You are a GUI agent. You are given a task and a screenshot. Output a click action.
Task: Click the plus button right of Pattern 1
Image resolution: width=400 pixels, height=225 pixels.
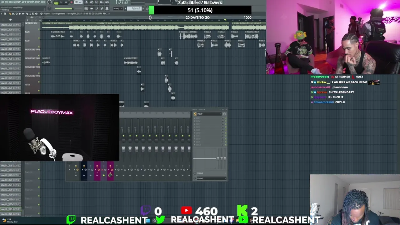point(143,8)
